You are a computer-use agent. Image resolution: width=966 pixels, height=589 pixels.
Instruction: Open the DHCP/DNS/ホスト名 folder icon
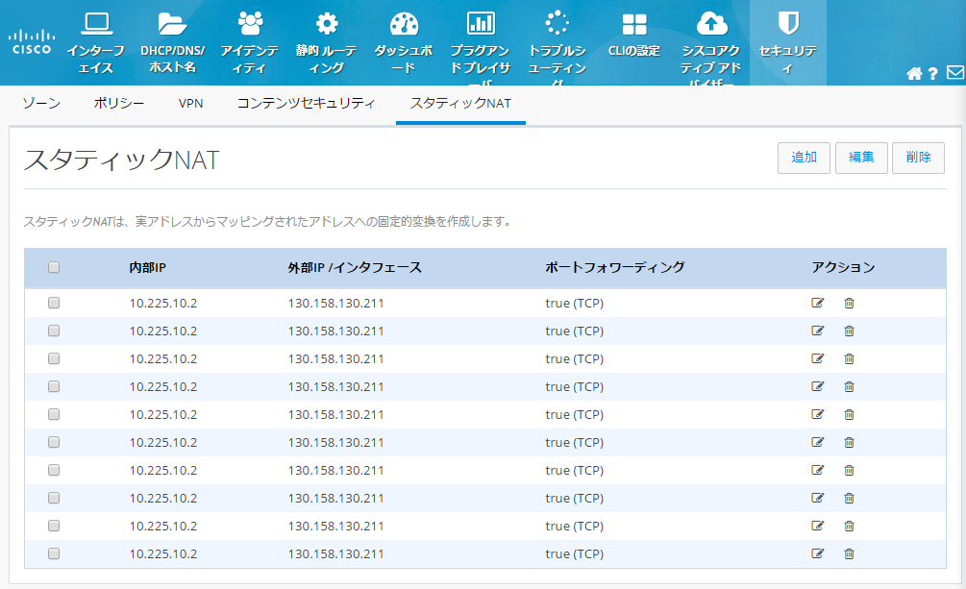(x=173, y=24)
